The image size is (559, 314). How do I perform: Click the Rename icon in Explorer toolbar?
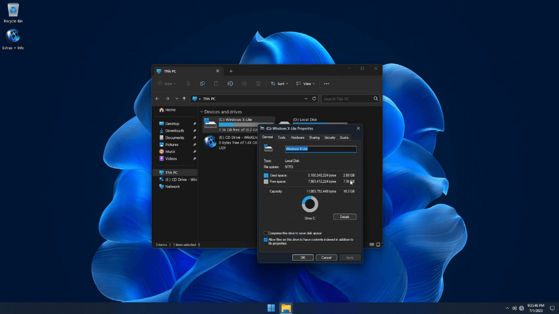pos(230,84)
